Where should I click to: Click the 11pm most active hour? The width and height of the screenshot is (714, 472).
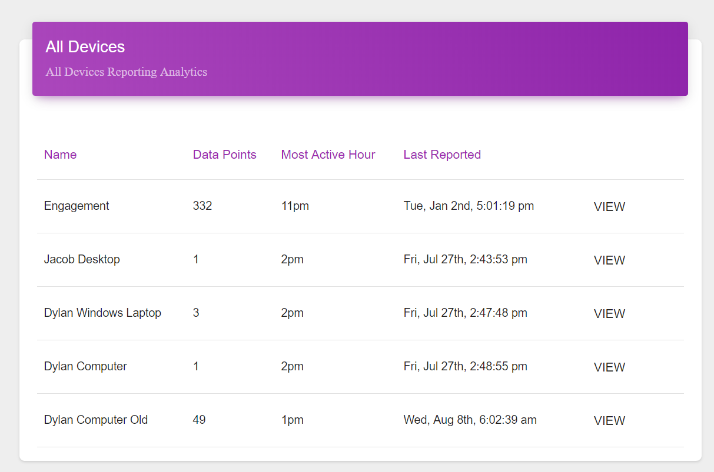coord(295,206)
